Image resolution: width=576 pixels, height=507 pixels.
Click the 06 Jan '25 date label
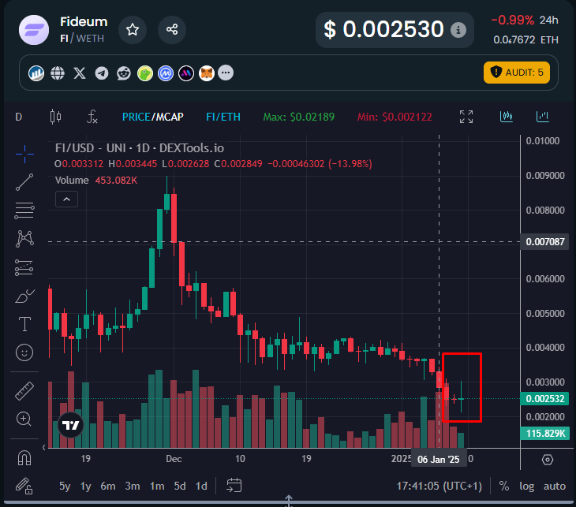click(x=438, y=459)
